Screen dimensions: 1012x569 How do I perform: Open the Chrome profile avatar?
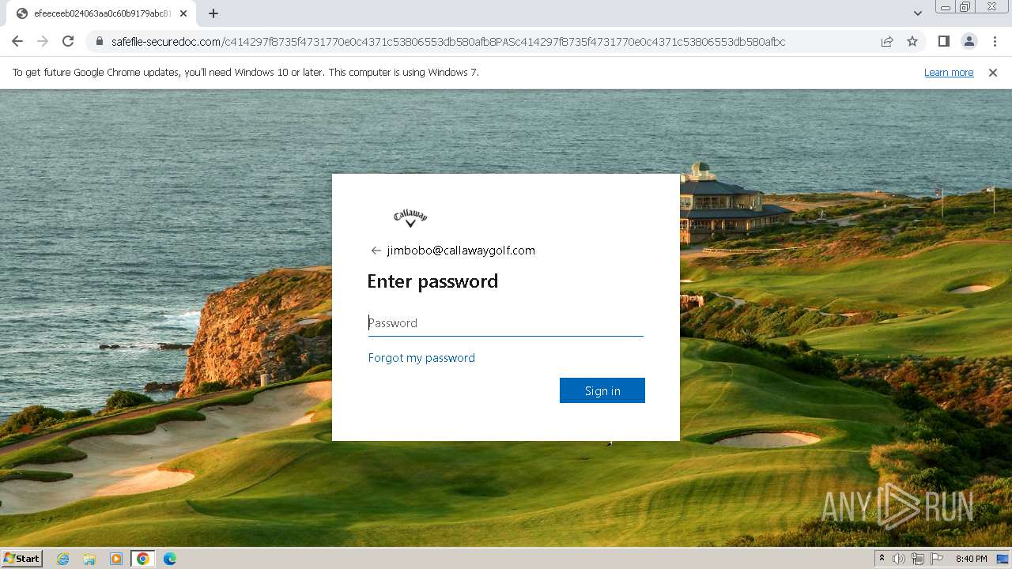[x=969, y=41]
